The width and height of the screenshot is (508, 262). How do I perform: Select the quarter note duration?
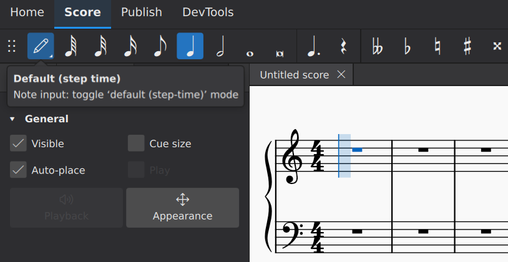[x=190, y=46]
